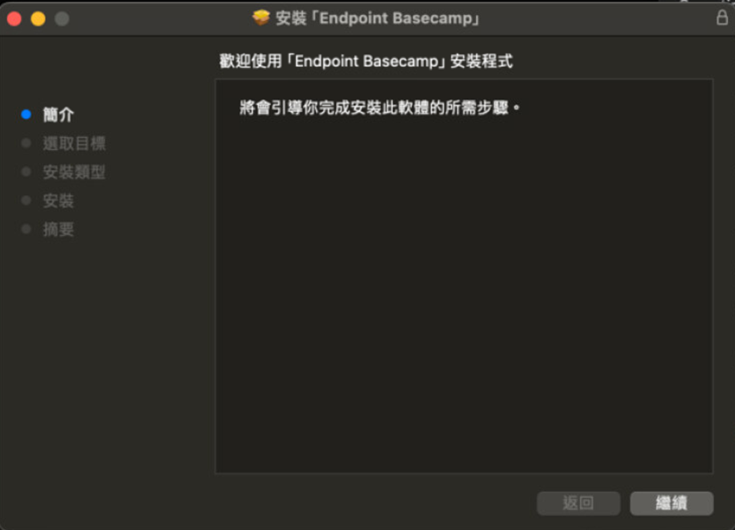Viewport: 735px width, 530px height.
Task: Click the introduction text 將會引導你完成安裝
Action: tap(380, 108)
